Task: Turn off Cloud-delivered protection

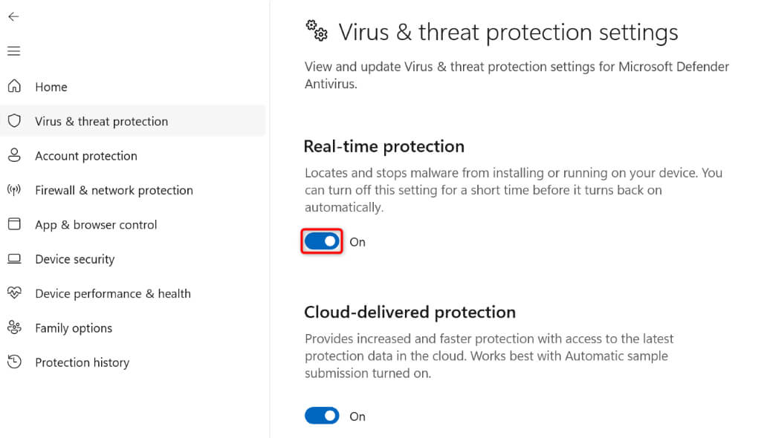Action: point(321,416)
